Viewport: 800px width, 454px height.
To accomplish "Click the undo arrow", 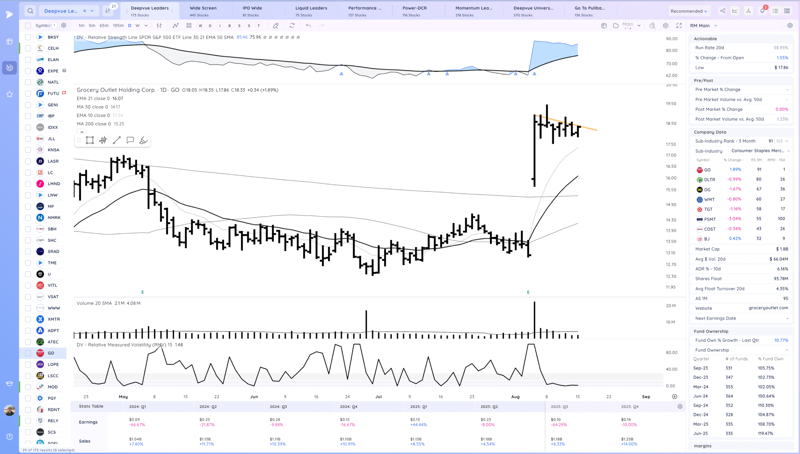I will click(x=308, y=26).
